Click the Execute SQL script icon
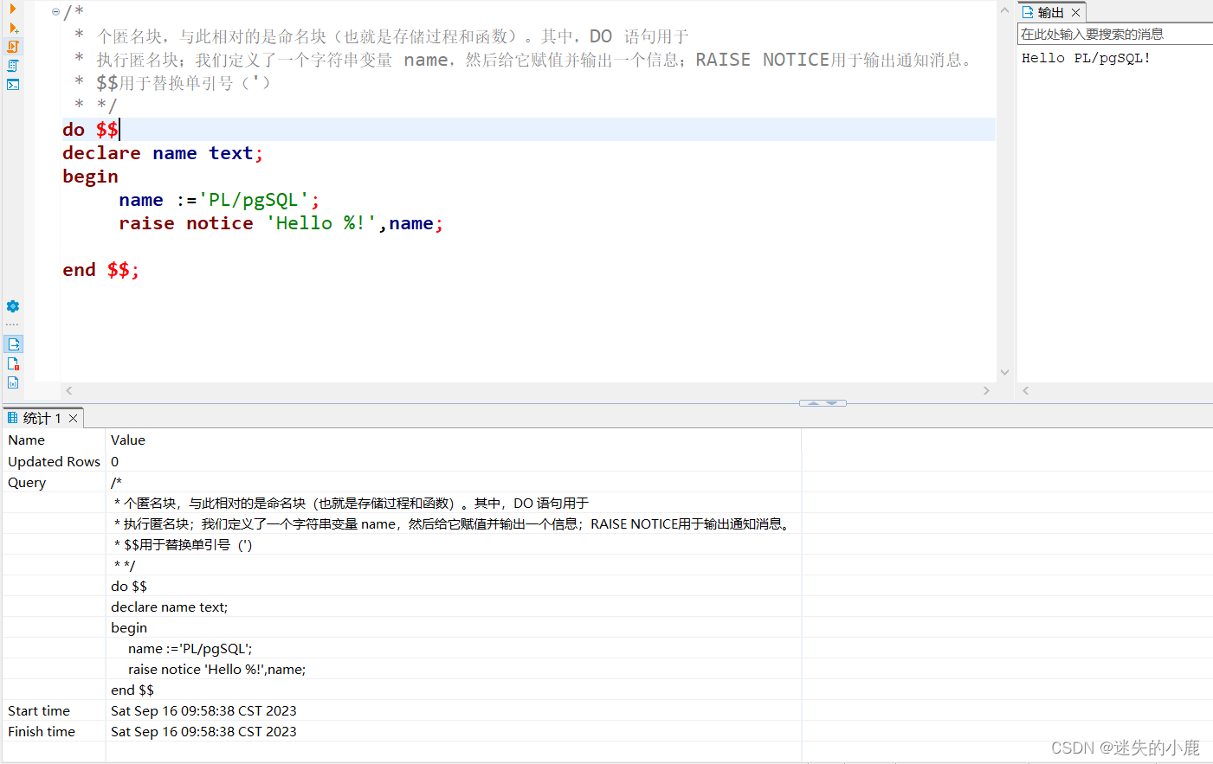Image resolution: width=1213 pixels, height=764 pixels. [x=13, y=47]
